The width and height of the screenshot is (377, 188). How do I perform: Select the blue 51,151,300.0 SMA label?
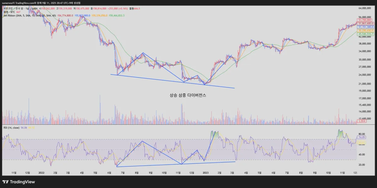coord(365,27)
